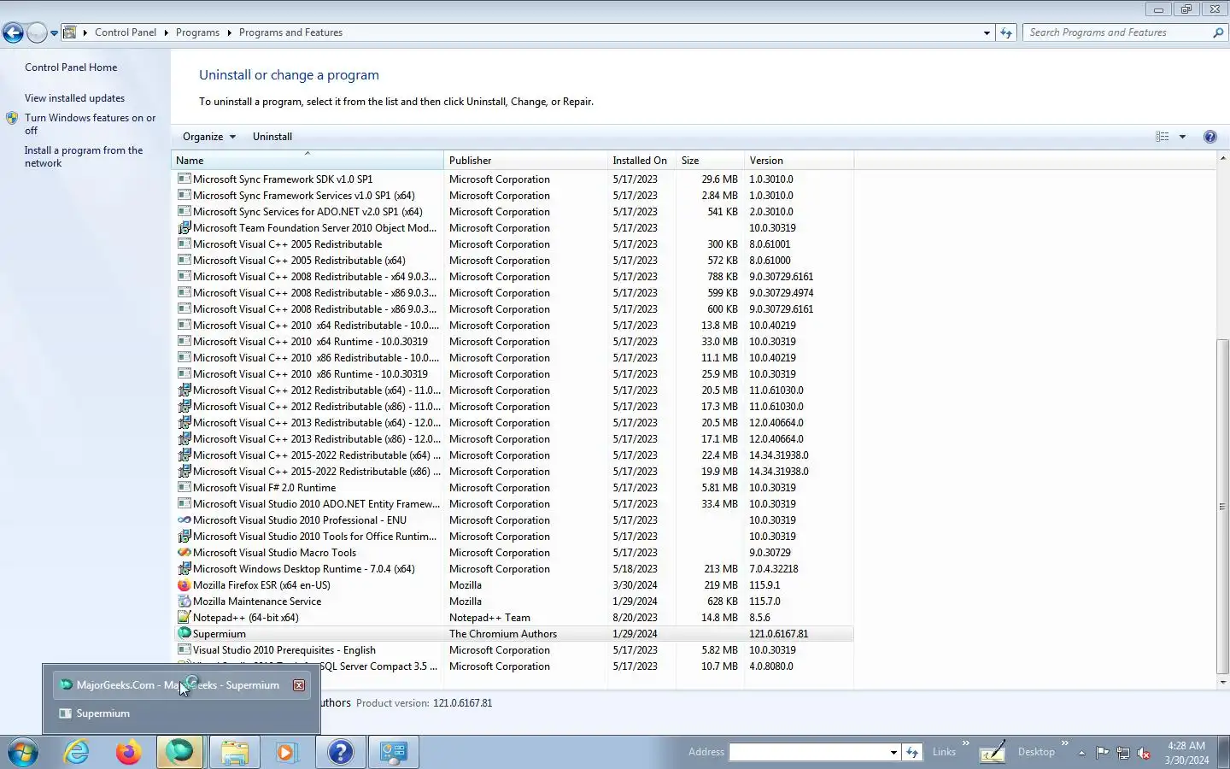Select Microsoft Sync Framework SDK v1.0 SP1 icon

coord(184,179)
